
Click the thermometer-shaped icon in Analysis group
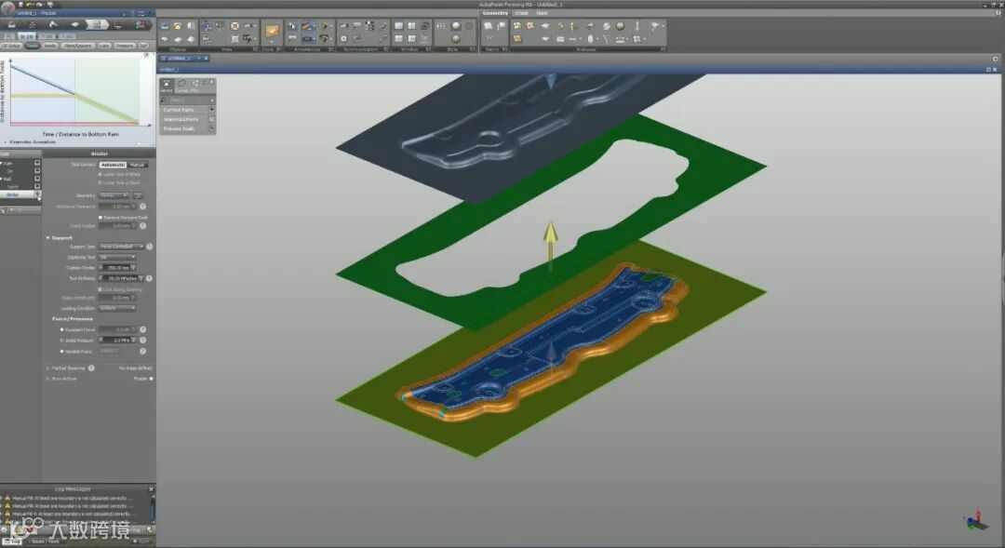[x=637, y=26]
